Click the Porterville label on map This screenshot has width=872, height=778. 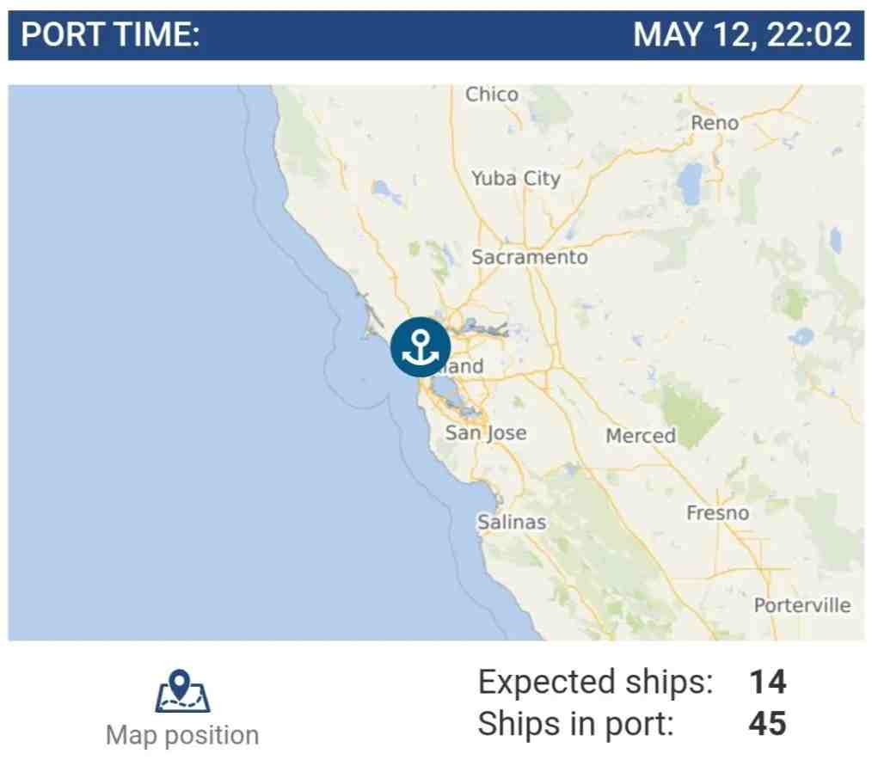point(802,605)
